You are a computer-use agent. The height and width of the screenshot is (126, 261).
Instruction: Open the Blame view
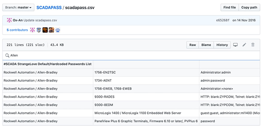pos(206,45)
